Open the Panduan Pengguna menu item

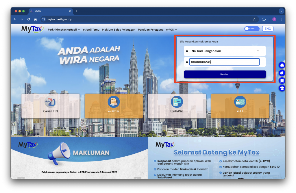151,29
